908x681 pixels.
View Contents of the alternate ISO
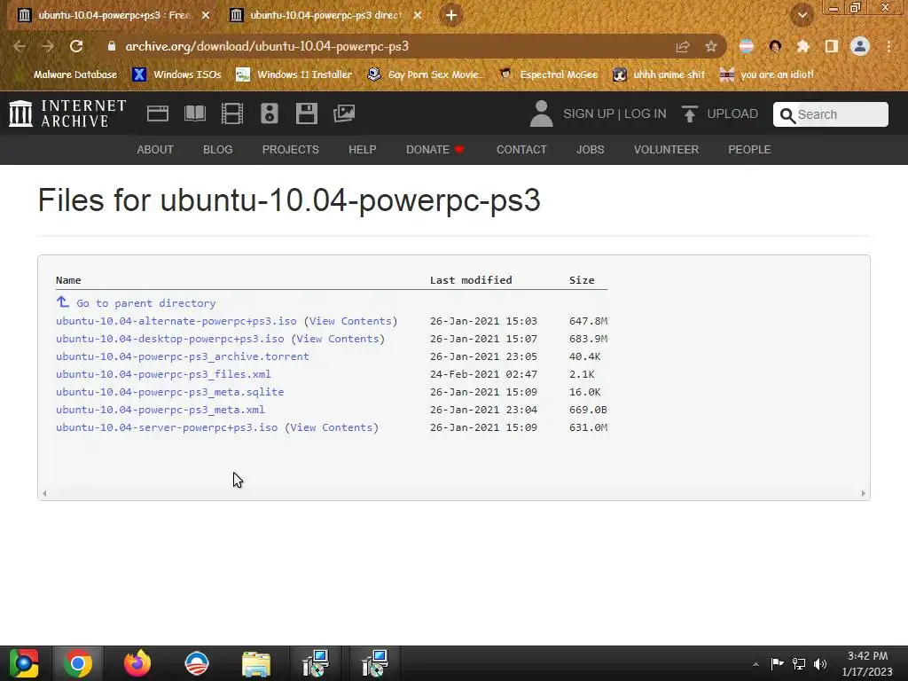tap(350, 321)
